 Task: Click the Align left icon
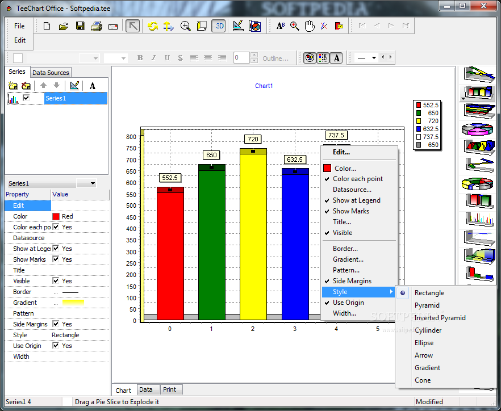pos(194,58)
